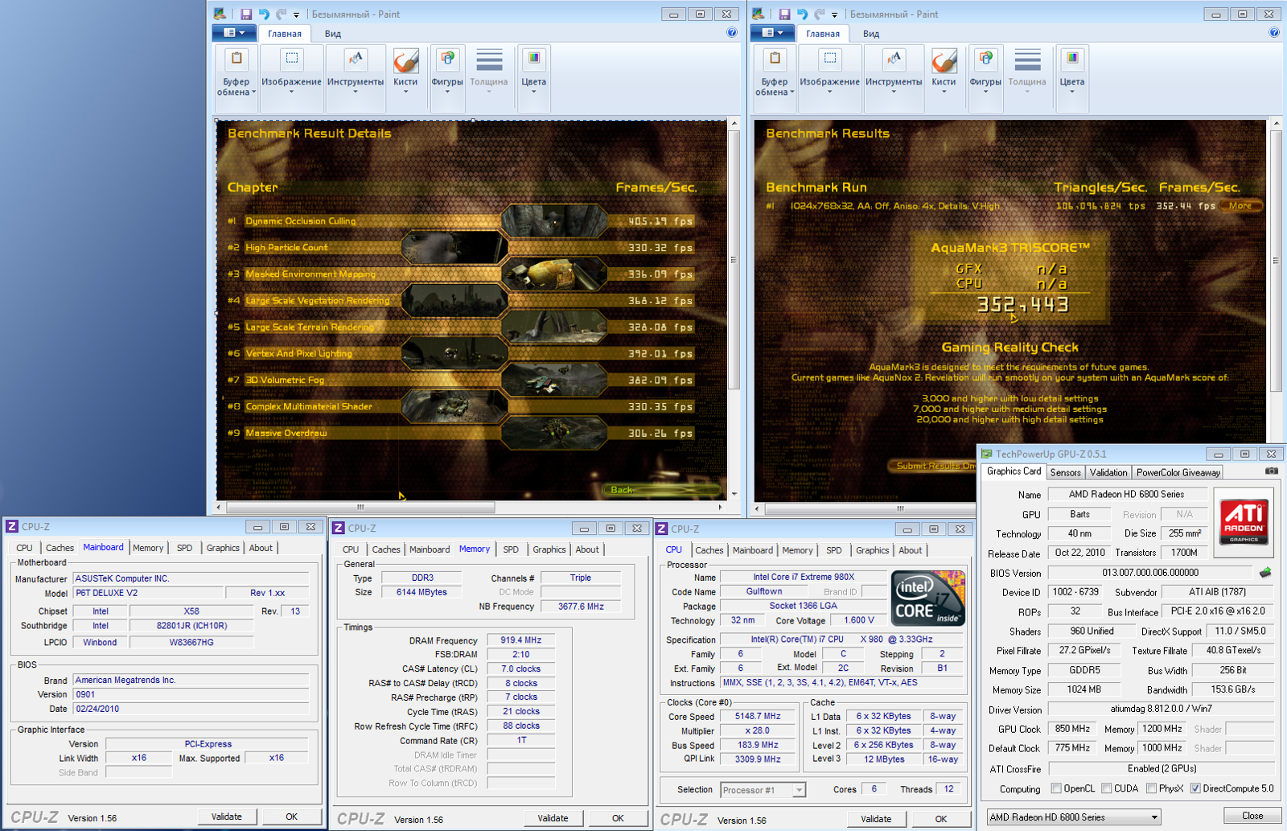Click Masked Environment Mapping thumbnail
Image resolution: width=1287 pixels, height=831 pixels.
coord(555,274)
